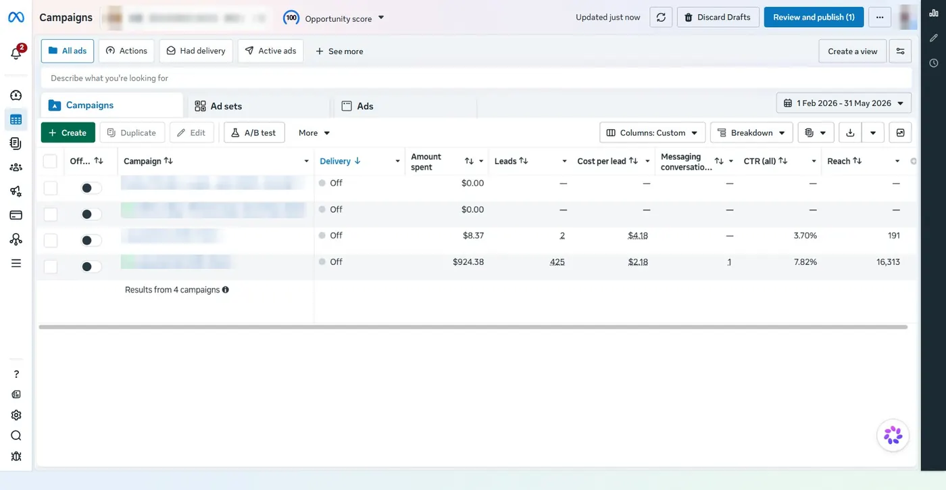Viewport: 946px width, 490px height.
Task: Click the horizontal table scrollbar
Action: 473,327
